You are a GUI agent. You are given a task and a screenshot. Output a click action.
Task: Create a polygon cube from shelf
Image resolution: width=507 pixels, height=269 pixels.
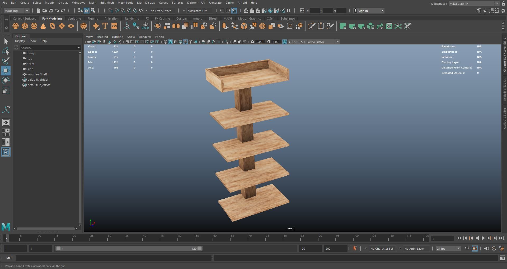tap(25, 26)
